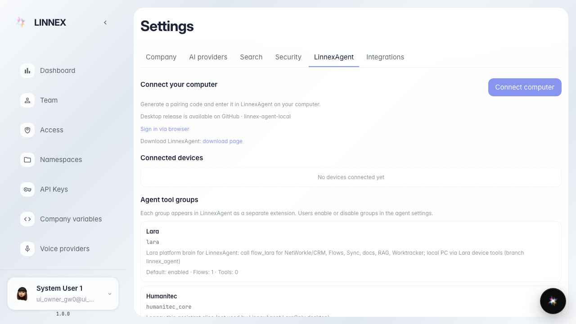The image size is (576, 324).
Task: Open the Integrations tab
Action: point(385,57)
